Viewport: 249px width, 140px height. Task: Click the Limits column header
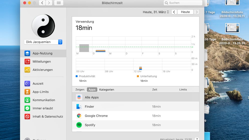[x=183, y=90]
